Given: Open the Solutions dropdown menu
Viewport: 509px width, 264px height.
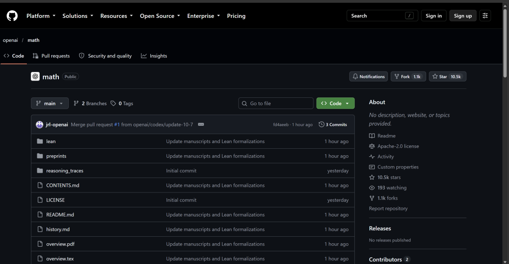Looking at the screenshot, I should point(78,16).
